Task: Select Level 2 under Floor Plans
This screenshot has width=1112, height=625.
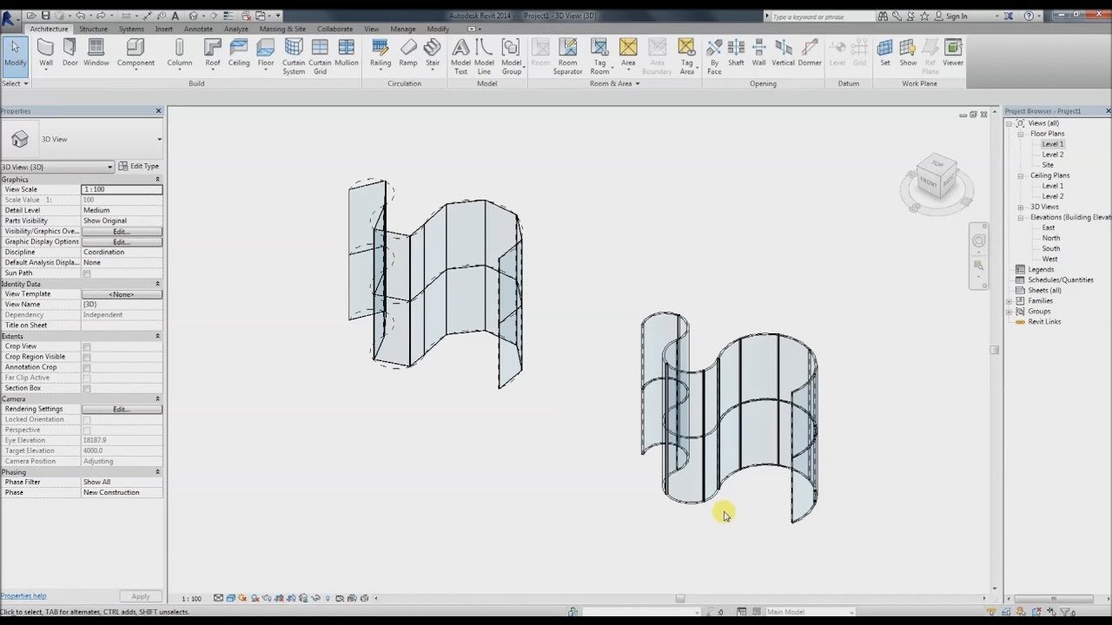Action: pyautogui.click(x=1053, y=155)
